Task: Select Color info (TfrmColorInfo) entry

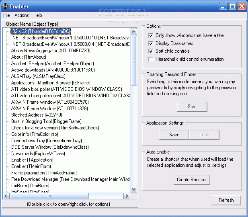Action: pyautogui.click(x=35, y=134)
